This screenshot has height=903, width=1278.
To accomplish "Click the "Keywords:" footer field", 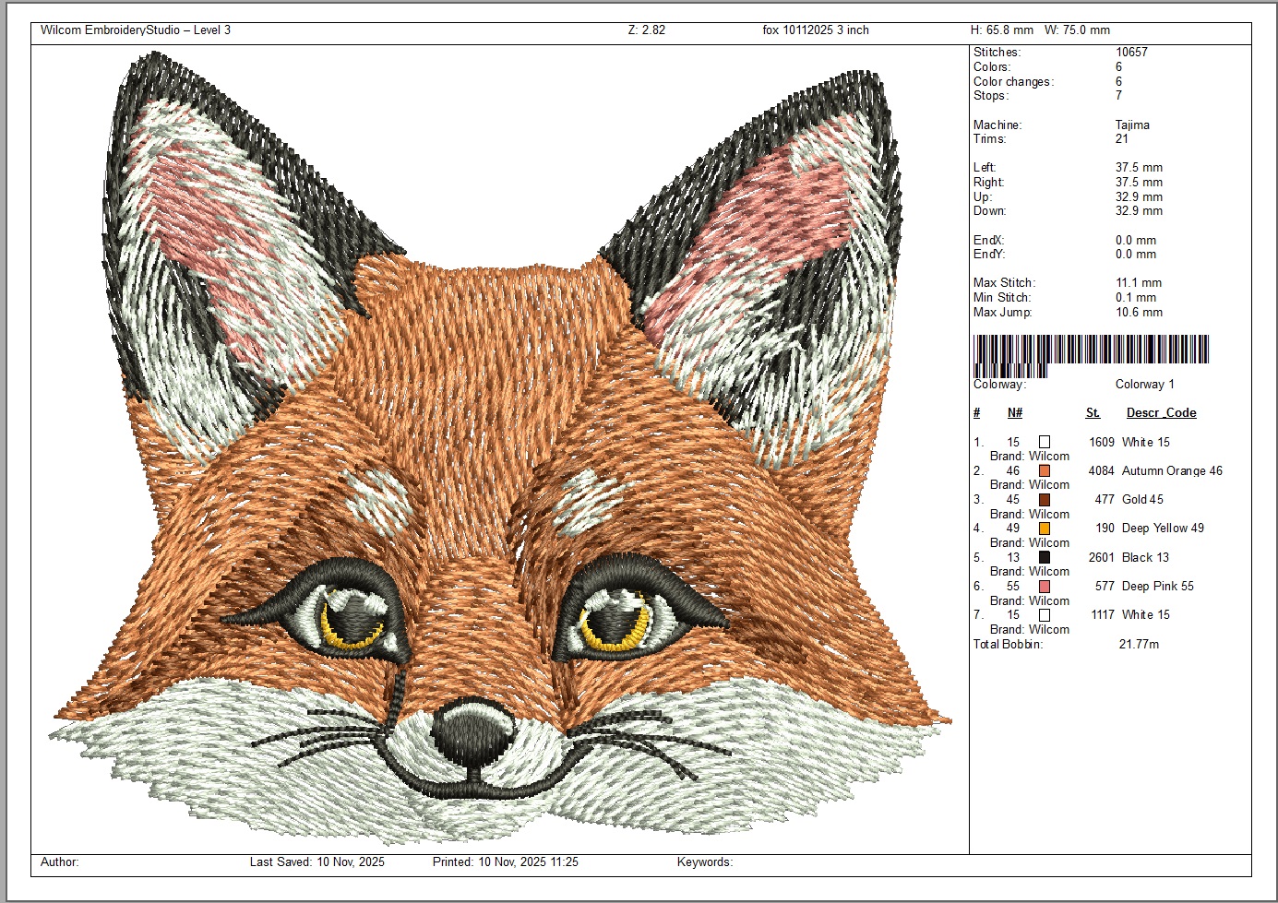I will pos(704,862).
